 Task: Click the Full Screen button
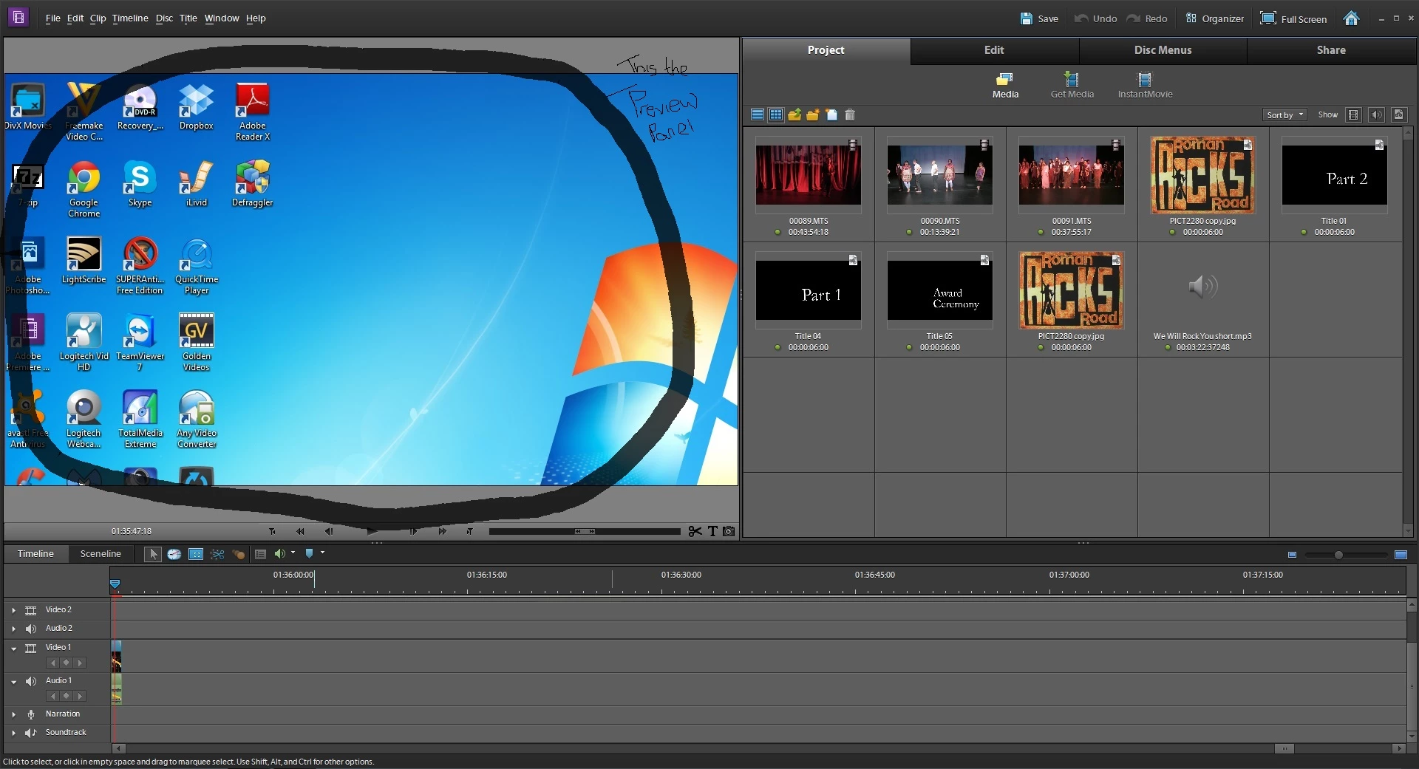point(1293,18)
